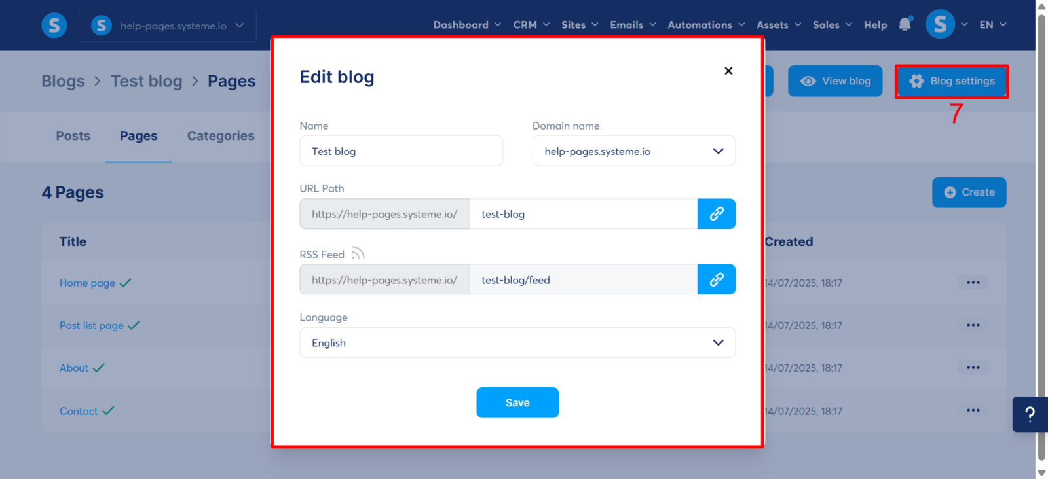Copy the RSS Feed link
1048x479 pixels.
tap(717, 279)
